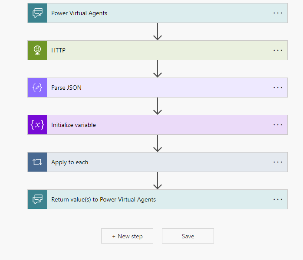Screen dimensions: 303x260
Task: Click the Power Virtual Agents trigger icon
Action: [37, 13]
